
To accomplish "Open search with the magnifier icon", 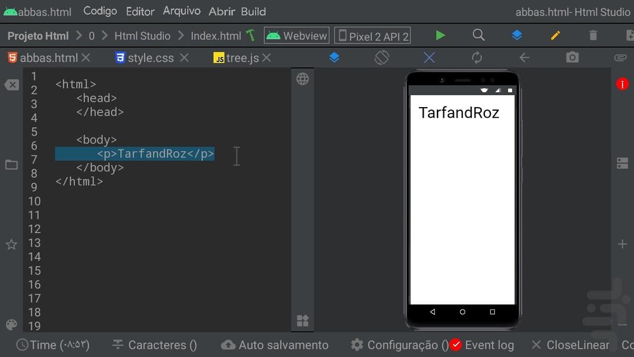I will 479,35.
